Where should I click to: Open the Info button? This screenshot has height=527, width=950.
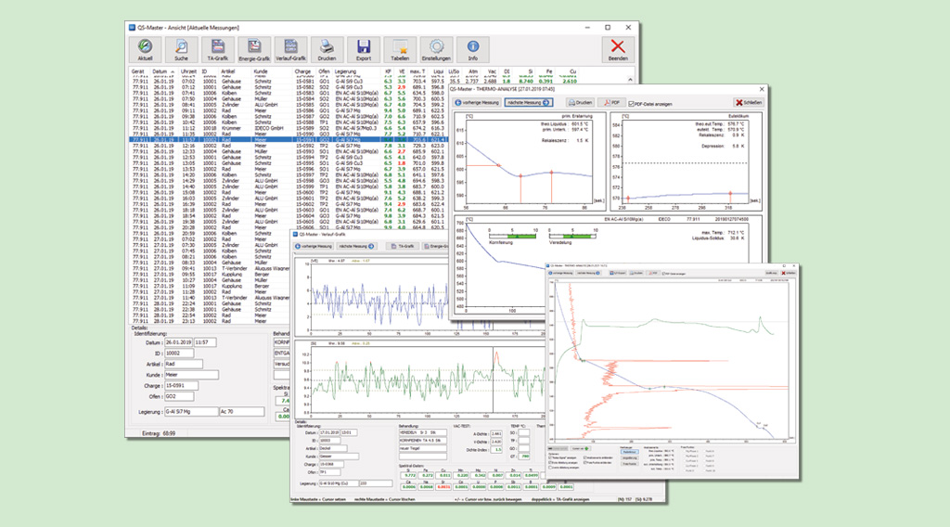pos(472,50)
